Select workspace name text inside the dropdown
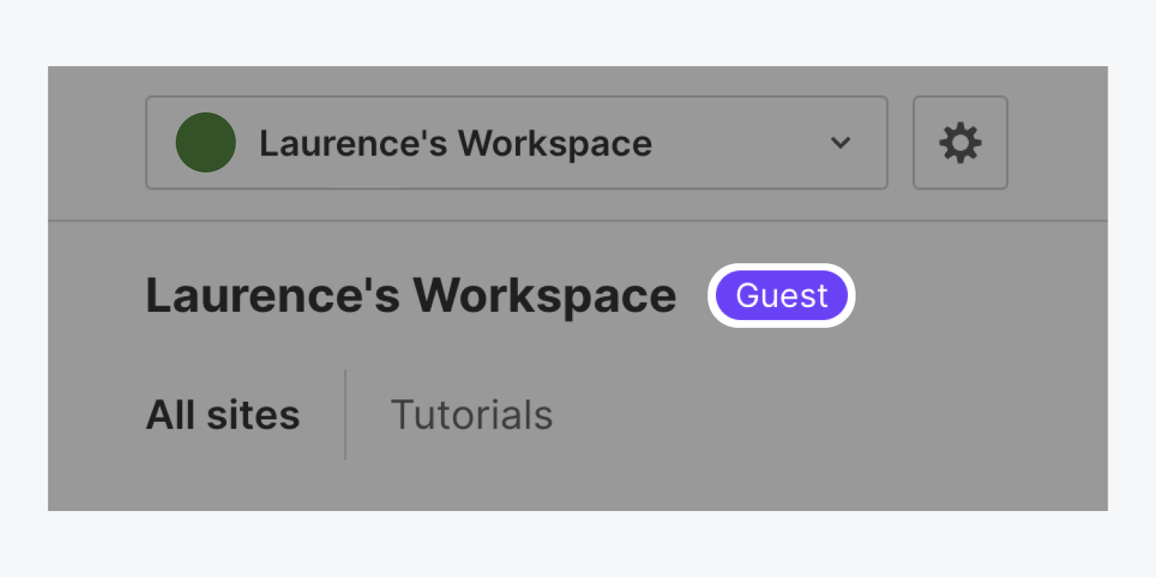 456,143
